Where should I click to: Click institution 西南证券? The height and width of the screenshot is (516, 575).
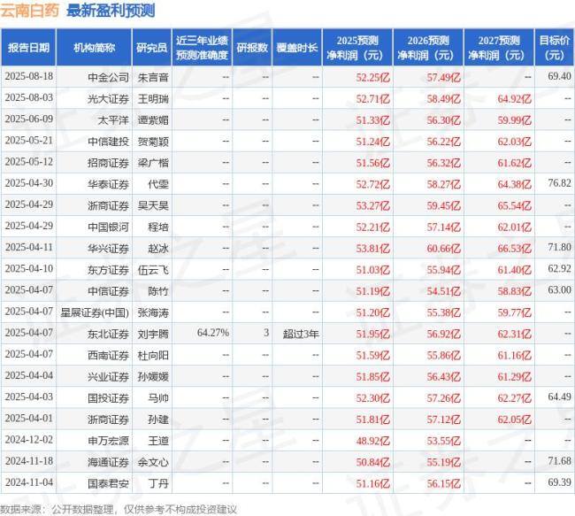click(x=108, y=355)
